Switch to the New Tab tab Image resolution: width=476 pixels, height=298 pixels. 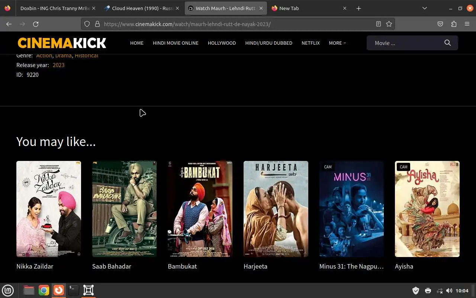[309, 8]
